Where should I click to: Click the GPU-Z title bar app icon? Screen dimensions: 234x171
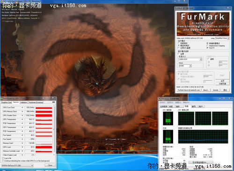[x=1, y=98]
